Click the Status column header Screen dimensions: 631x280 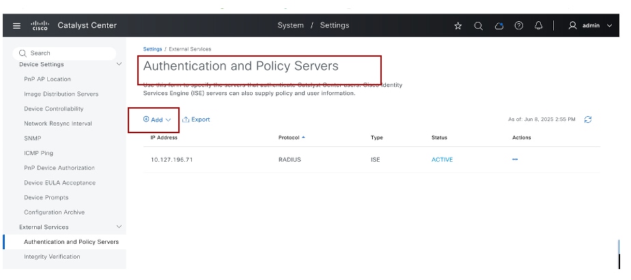439,137
